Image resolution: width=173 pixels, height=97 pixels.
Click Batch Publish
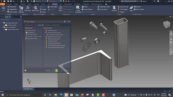point(139,9)
